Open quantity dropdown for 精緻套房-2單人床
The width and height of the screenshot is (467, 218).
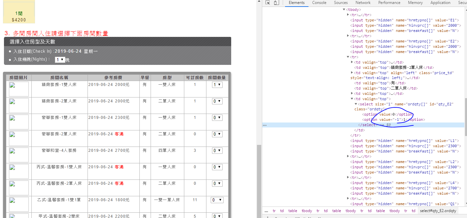[x=217, y=101]
